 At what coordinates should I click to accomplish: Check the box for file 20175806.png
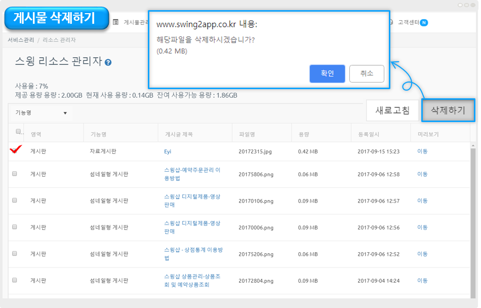coord(15,174)
